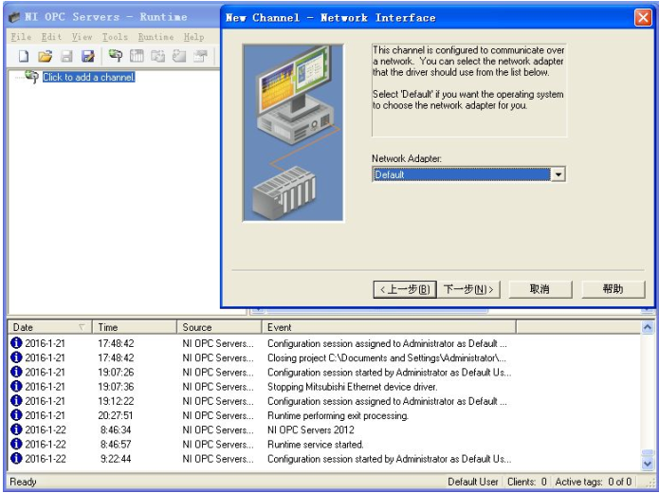Click the NI OPC Servers title bar icon
Viewport: 659px width, 493px height.
[x=15, y=17]
